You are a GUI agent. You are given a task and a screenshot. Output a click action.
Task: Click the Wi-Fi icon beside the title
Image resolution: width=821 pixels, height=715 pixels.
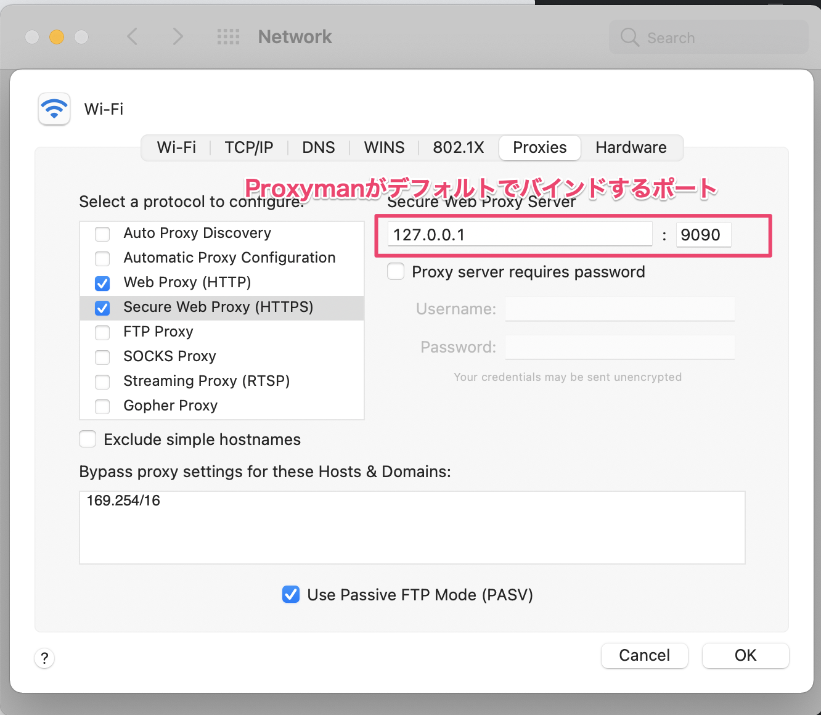(54, 109)
